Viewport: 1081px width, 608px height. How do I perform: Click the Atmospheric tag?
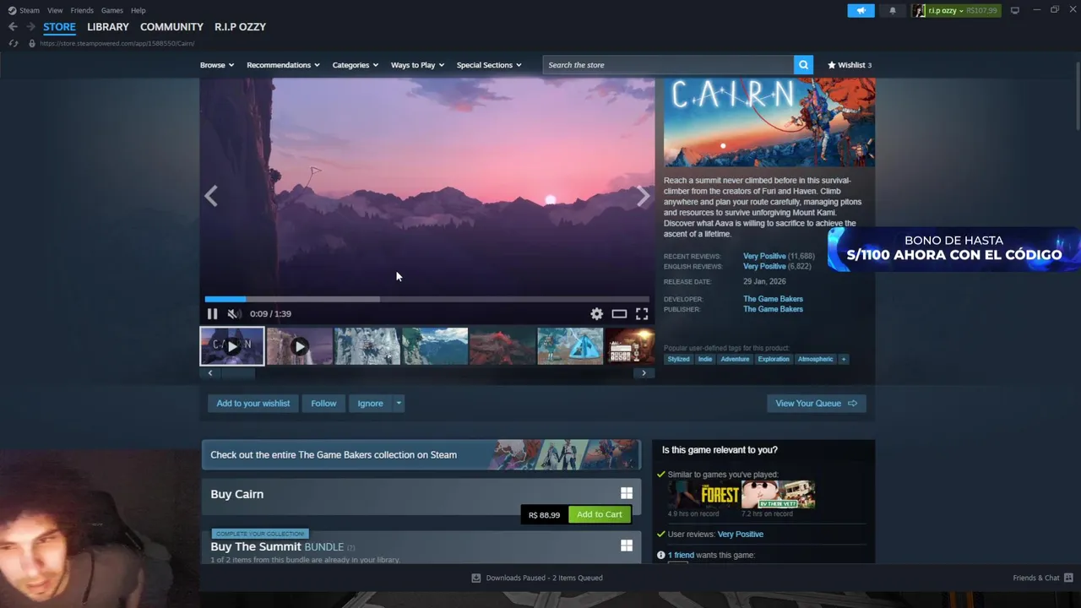tap(815, 359)
